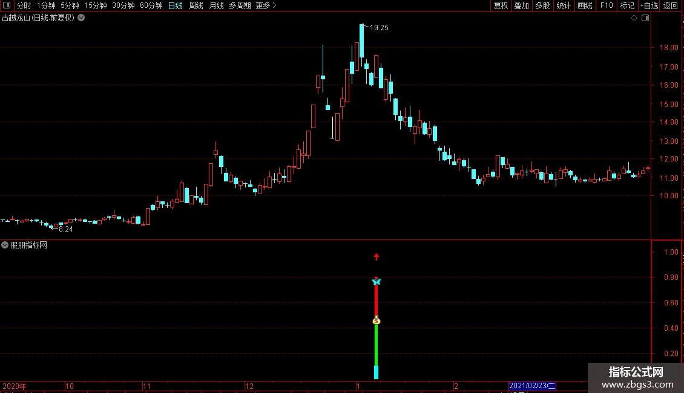Screen dimensions: 684x393
Task: Select the 5分钟 period
Action: [70, 5]
